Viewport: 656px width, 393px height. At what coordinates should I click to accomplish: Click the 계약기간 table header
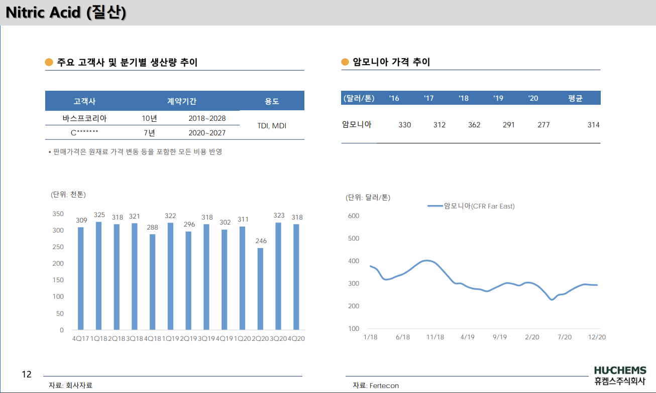click(182, 101)
